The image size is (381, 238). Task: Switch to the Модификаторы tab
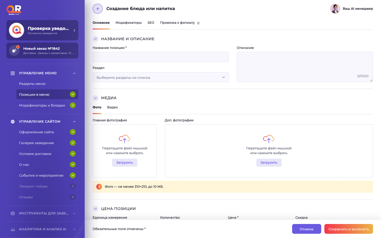coord(129,23)
